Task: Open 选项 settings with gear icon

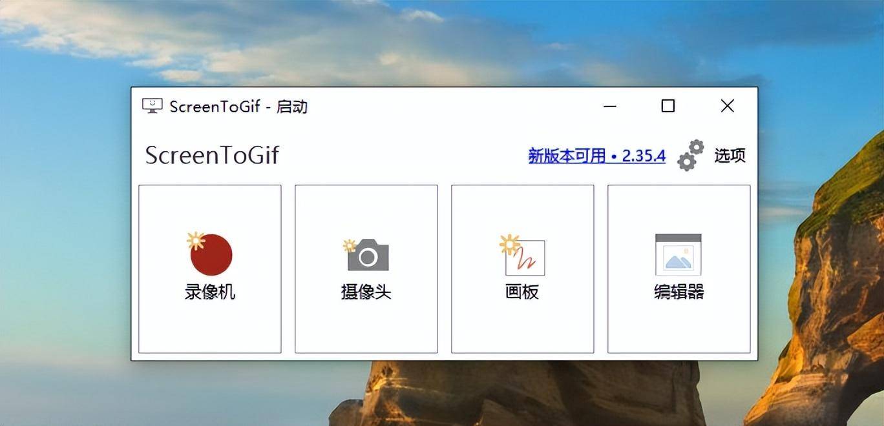Action: pyautogui.click(x=711, y=156)
